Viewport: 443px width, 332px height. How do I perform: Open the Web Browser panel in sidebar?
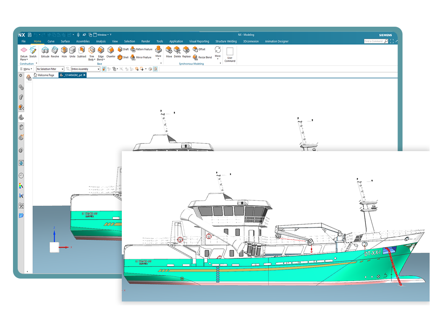point(21,163)
